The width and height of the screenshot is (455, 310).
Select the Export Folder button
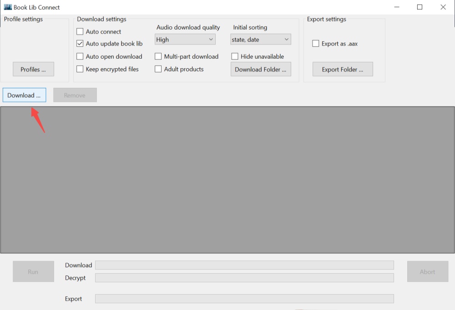coord(343,69)
